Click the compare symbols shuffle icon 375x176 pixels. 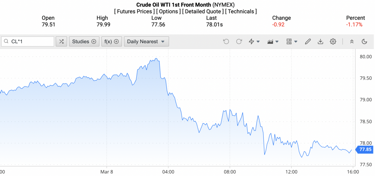[x=61, y=42]
